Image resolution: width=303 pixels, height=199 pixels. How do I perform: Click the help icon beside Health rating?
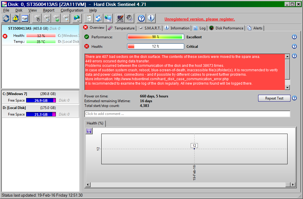coord(294,46)
